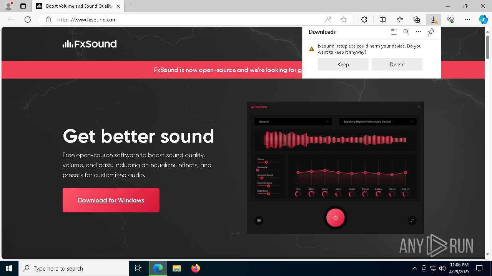This screenshot has width=492, height=276.
Task: Add this page to favorites star
Action: tap(344, 20)
